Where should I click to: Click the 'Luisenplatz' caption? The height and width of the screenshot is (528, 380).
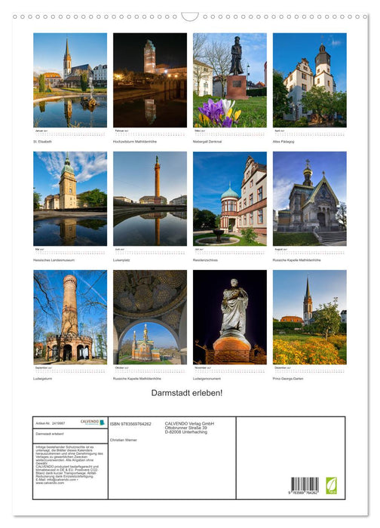click(121, 260)
